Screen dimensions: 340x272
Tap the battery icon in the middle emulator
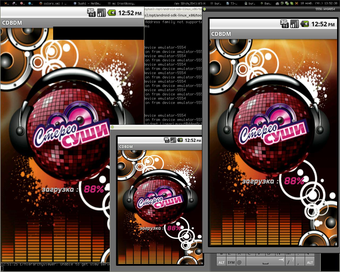pos(180,140)
